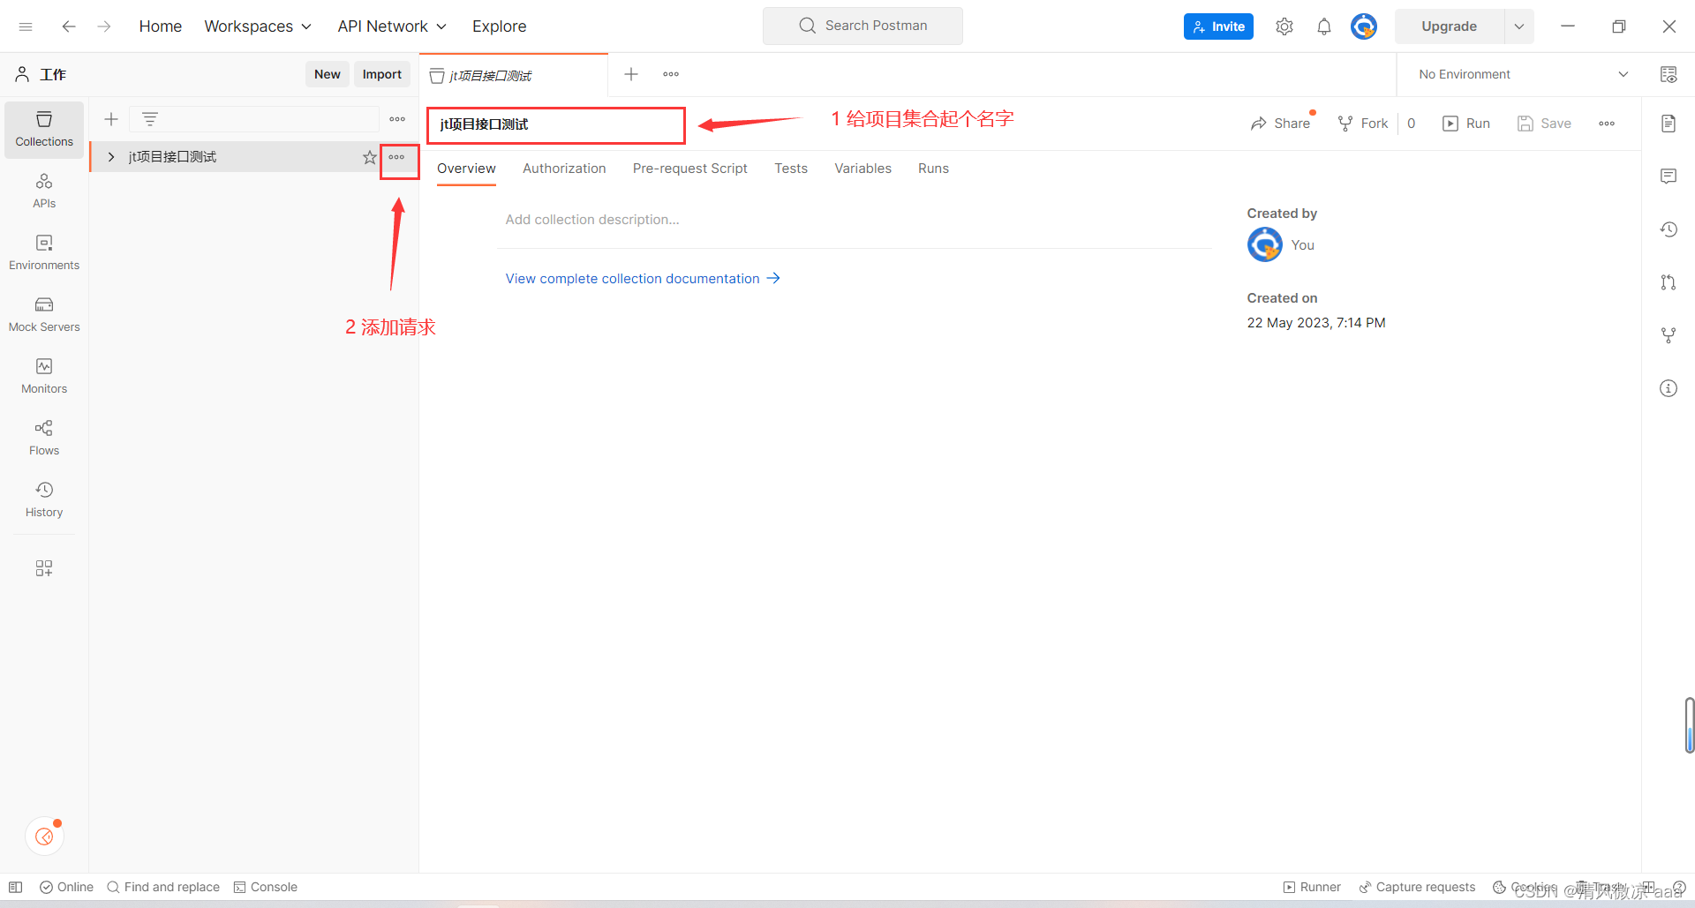Open Mock Servers in the sidebar
The height and width of the screenshot is (908, 1695).
pos(44,314)
